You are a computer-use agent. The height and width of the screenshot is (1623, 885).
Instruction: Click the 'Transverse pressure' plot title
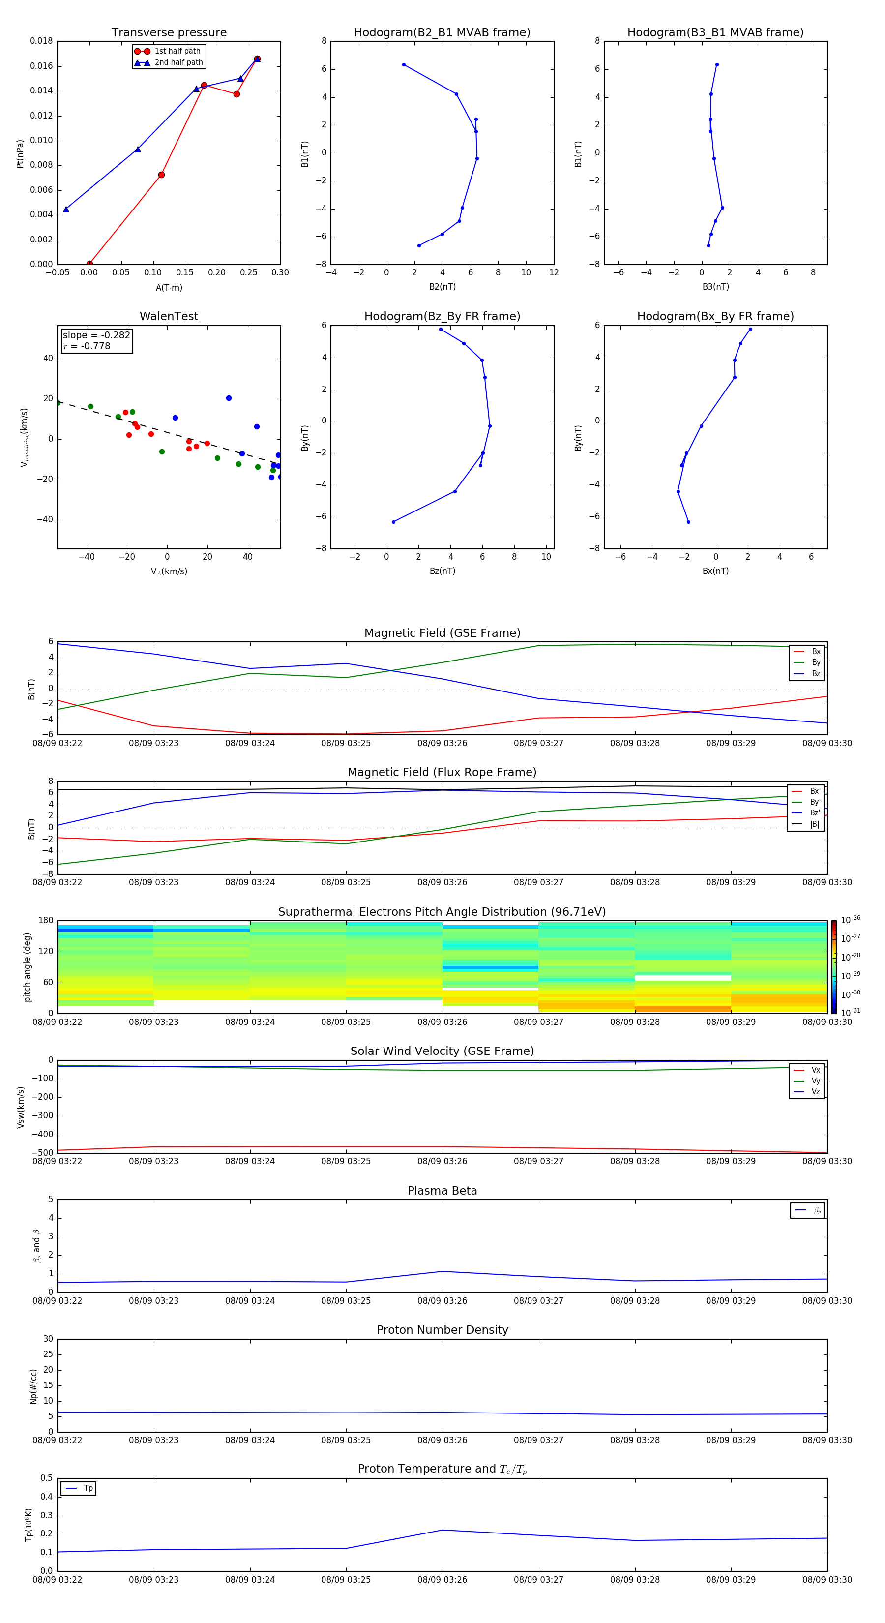pyautogui.click(x=169, y=33)
